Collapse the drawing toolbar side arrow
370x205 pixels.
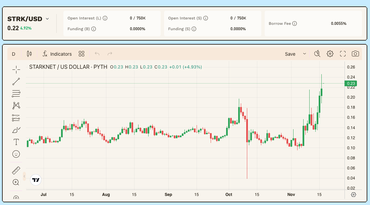click(x=24, y=176)
